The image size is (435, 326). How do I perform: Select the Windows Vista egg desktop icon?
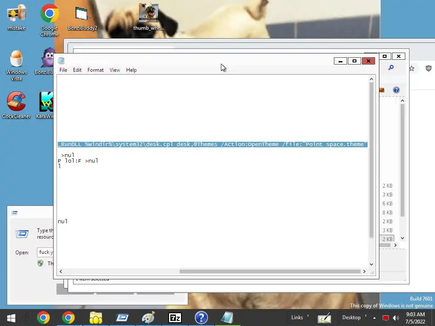click(17, 65)
